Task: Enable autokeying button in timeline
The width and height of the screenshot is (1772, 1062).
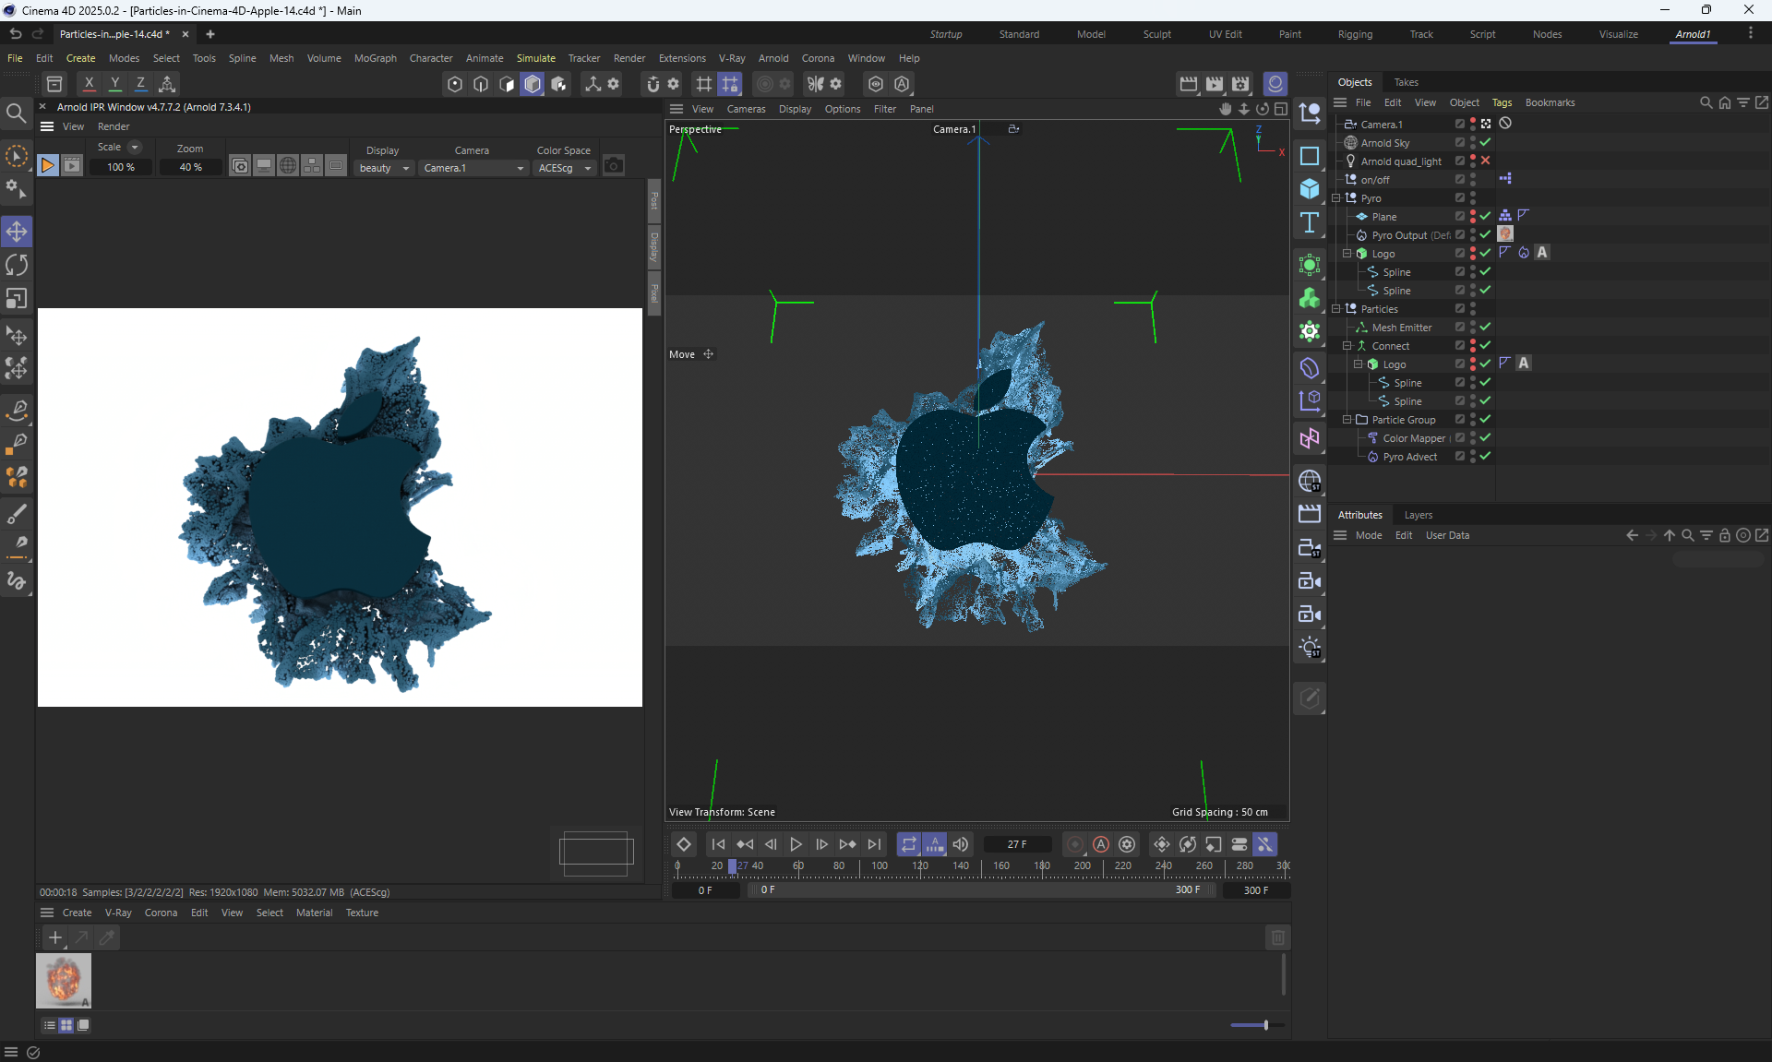Action: [x=1101, y=844]
